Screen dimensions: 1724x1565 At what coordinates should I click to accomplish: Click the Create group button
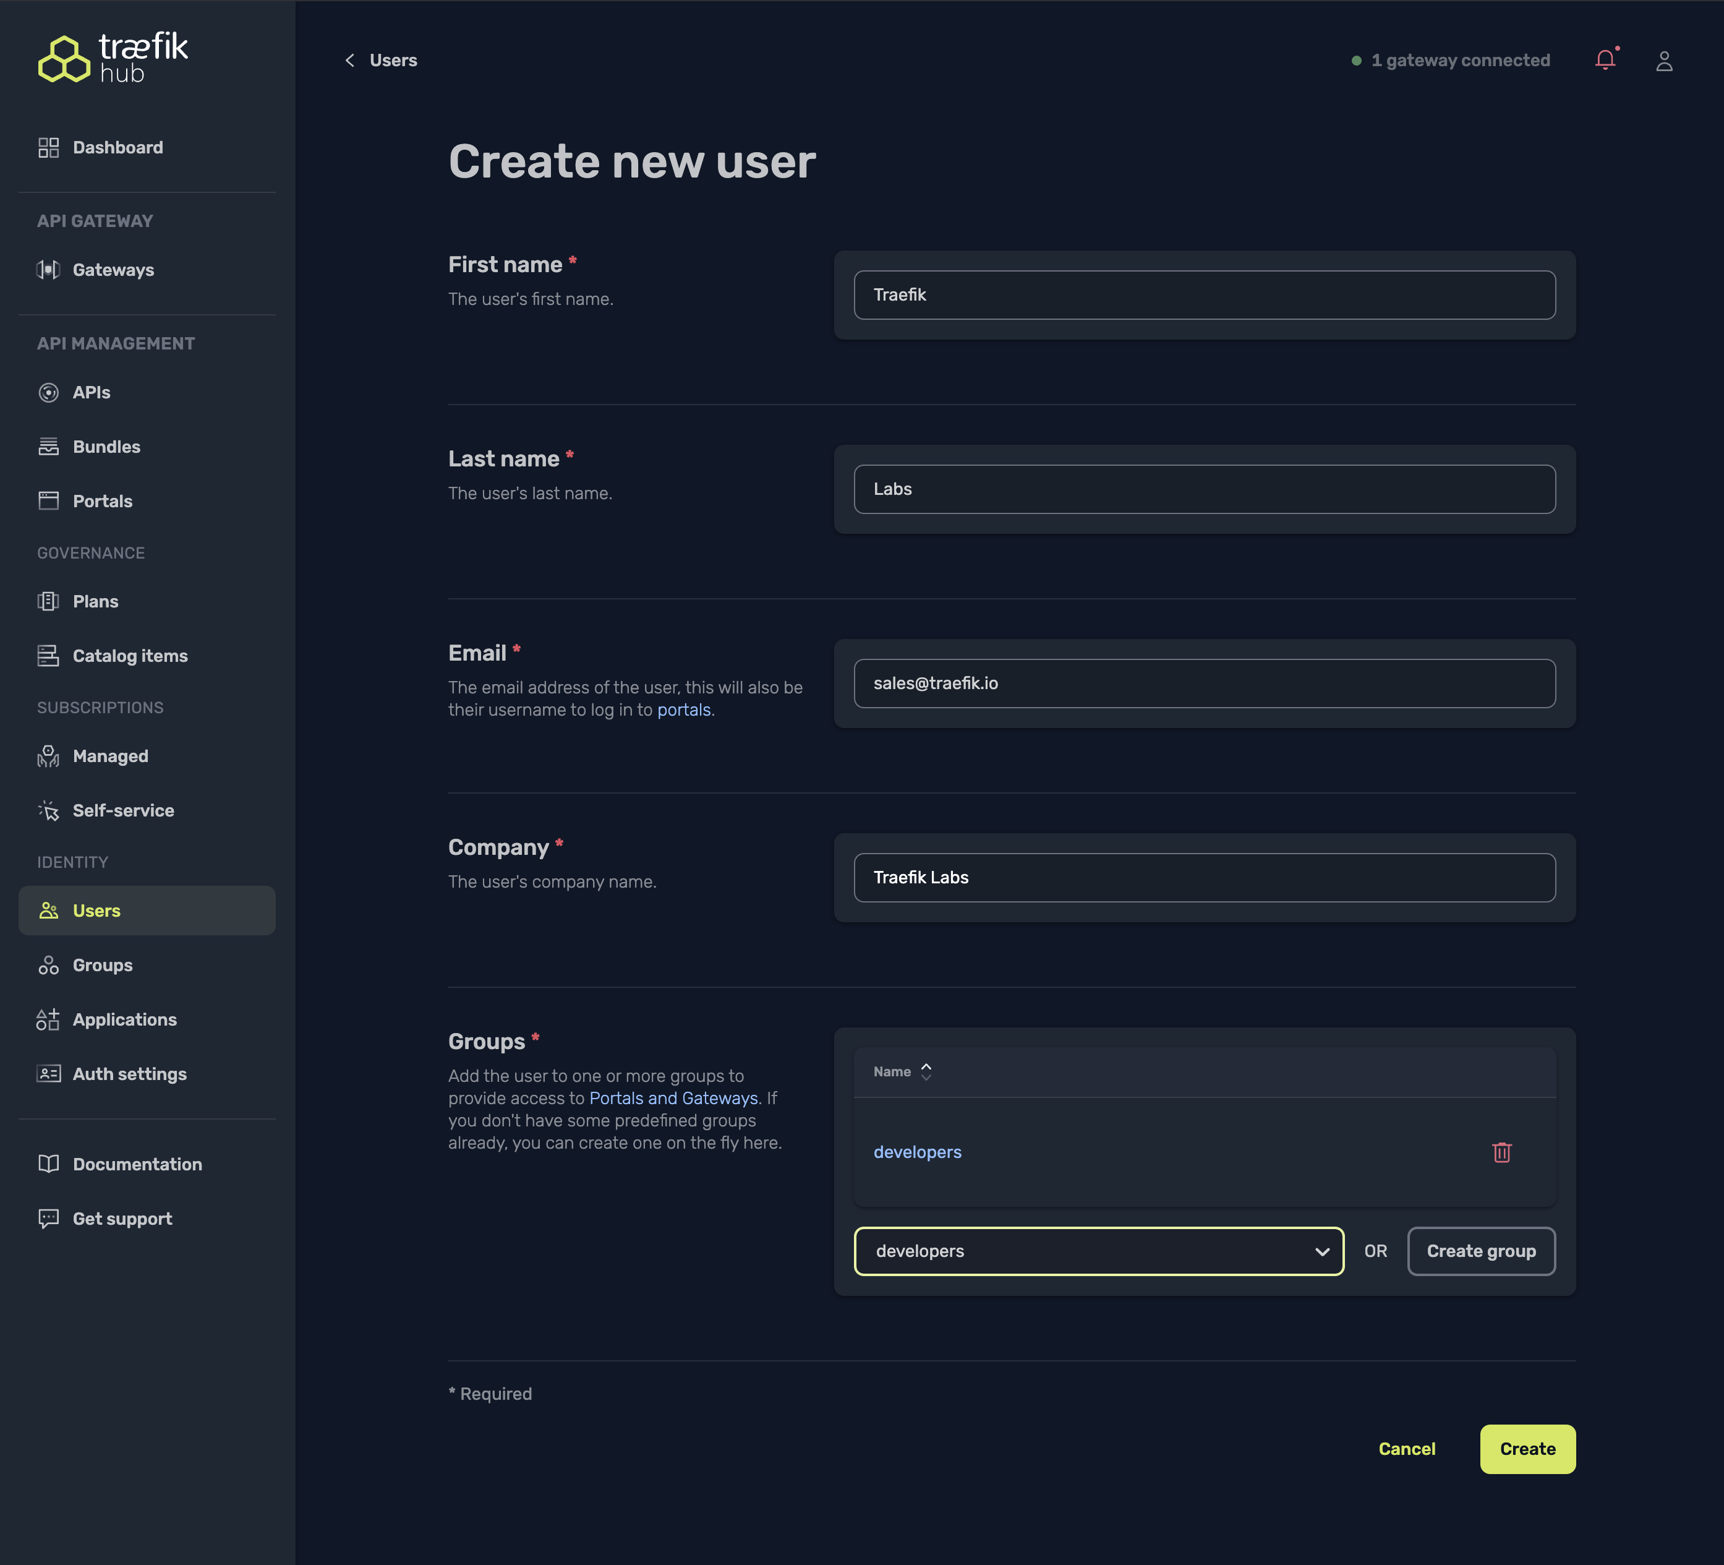pos(1480,1251)
